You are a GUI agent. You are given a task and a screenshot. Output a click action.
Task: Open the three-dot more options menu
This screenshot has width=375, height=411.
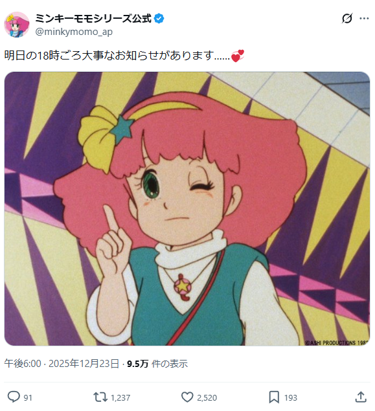point(364,18)
